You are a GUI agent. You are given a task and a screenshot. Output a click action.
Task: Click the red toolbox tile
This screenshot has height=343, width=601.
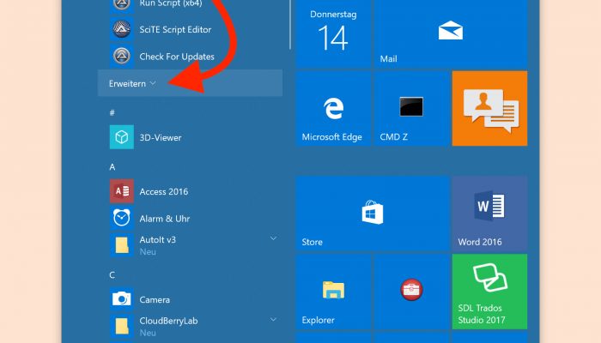coord(411,292)
